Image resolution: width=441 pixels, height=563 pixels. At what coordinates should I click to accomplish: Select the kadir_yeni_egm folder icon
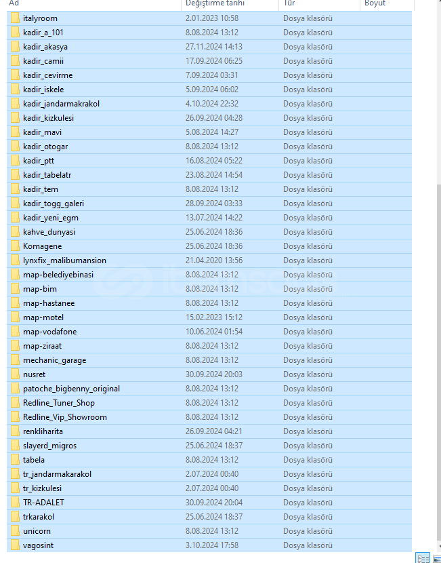click(x=15, y=218)
